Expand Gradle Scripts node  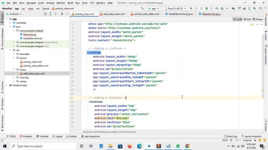[7, 85]
